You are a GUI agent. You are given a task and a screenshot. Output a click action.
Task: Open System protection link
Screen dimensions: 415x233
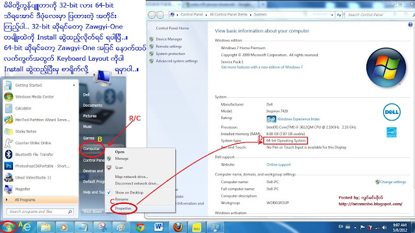point(170,54)
